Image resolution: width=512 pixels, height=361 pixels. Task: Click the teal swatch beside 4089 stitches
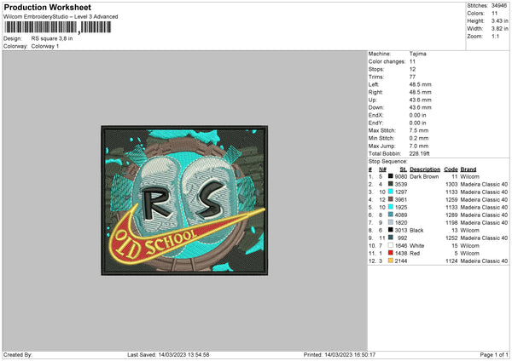point(390,215)
